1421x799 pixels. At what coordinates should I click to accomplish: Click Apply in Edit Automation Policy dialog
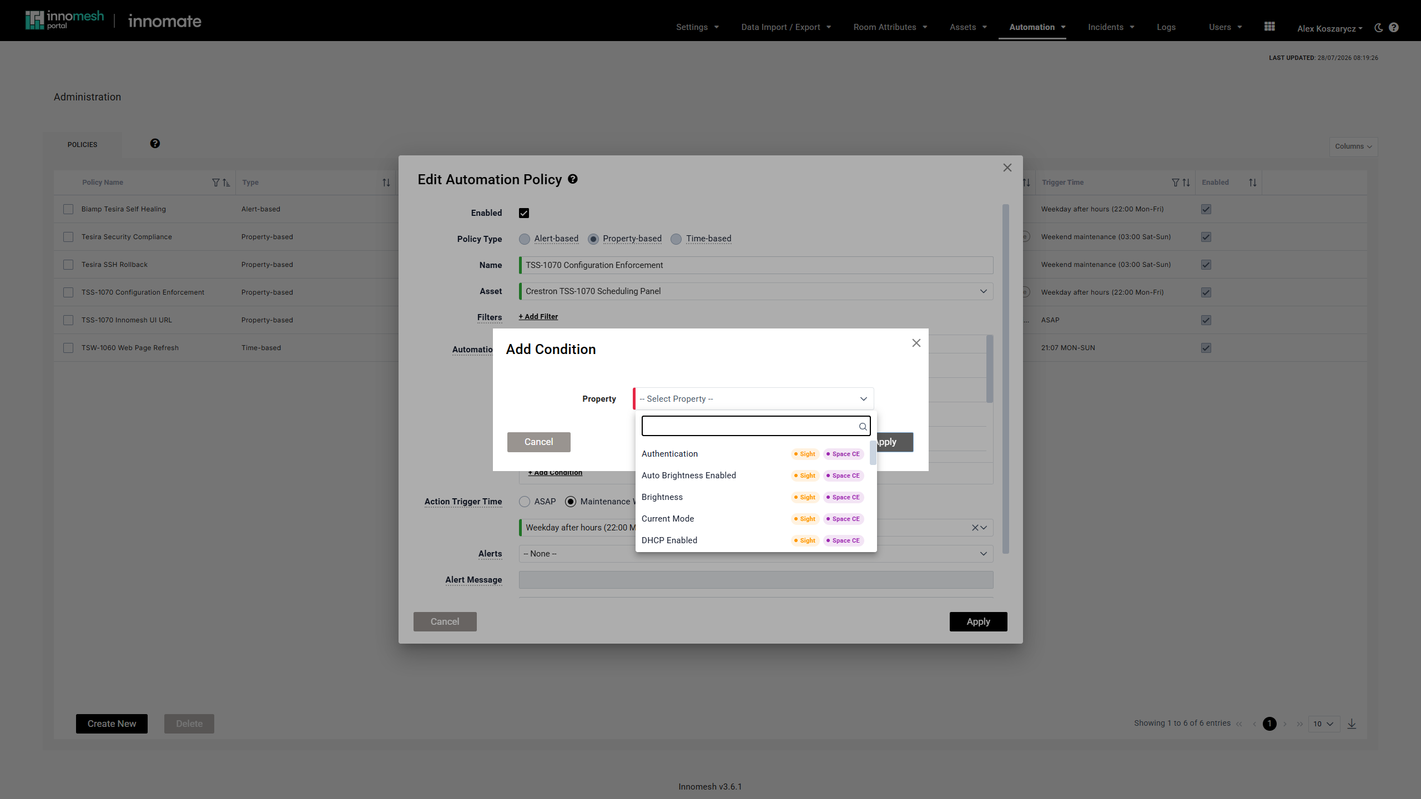pyautogui.click(x=978, y=621)
